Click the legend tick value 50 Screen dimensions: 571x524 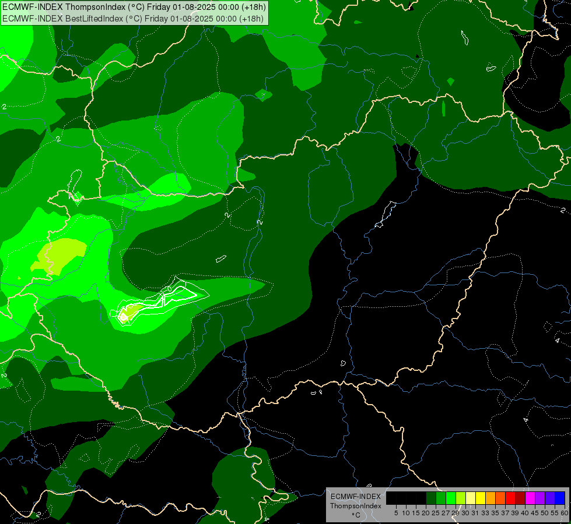pyautogui.click(x=544, y=513)
